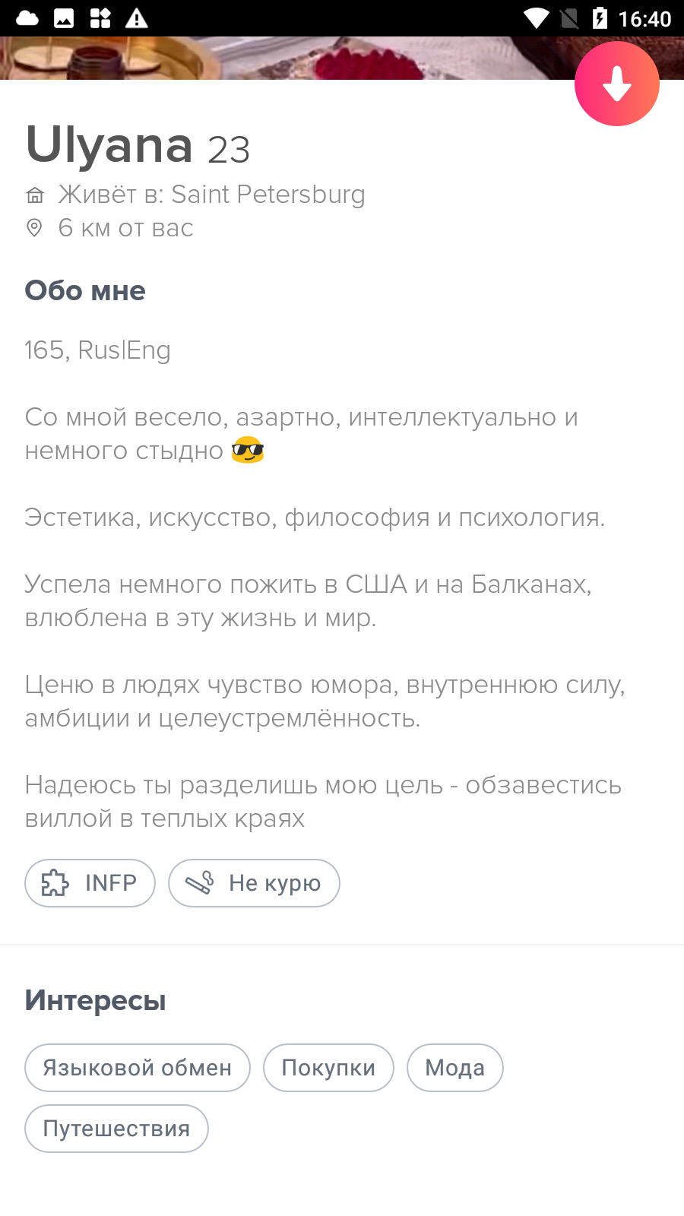684x1216 pixels.
Task: Tap the Ulyana 23 profile name
Action: (138, 145)
